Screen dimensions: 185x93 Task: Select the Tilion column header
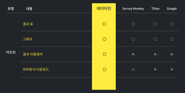click(155, 8)
